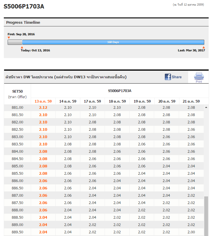Click the Today orange timeline marker
The width and height of the screenshot is (211, 236).
(x=22, y=47)
